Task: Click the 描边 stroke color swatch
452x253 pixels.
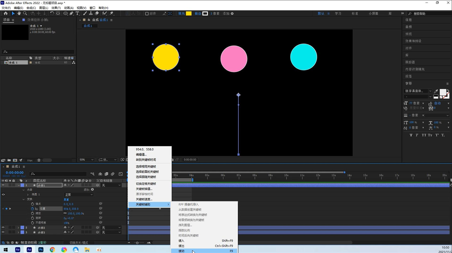Action: coord(205,14)
